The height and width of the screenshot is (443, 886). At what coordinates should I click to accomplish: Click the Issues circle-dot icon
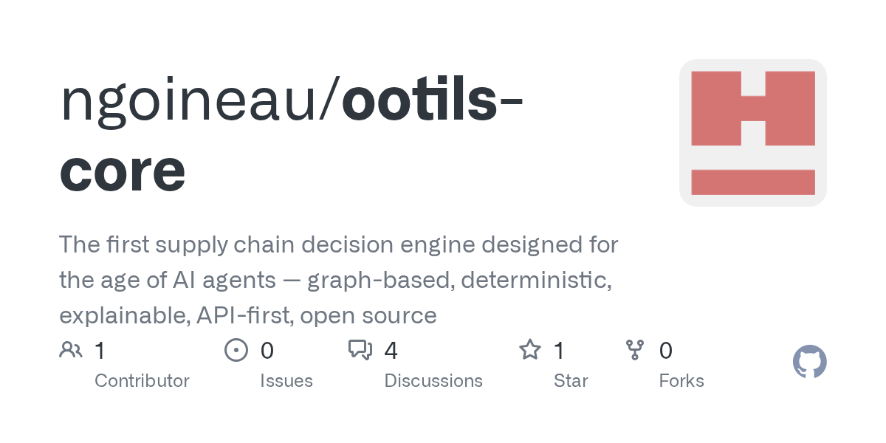tap(236, 350)
